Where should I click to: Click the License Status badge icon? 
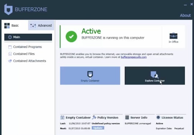click(x=158, y=117)
